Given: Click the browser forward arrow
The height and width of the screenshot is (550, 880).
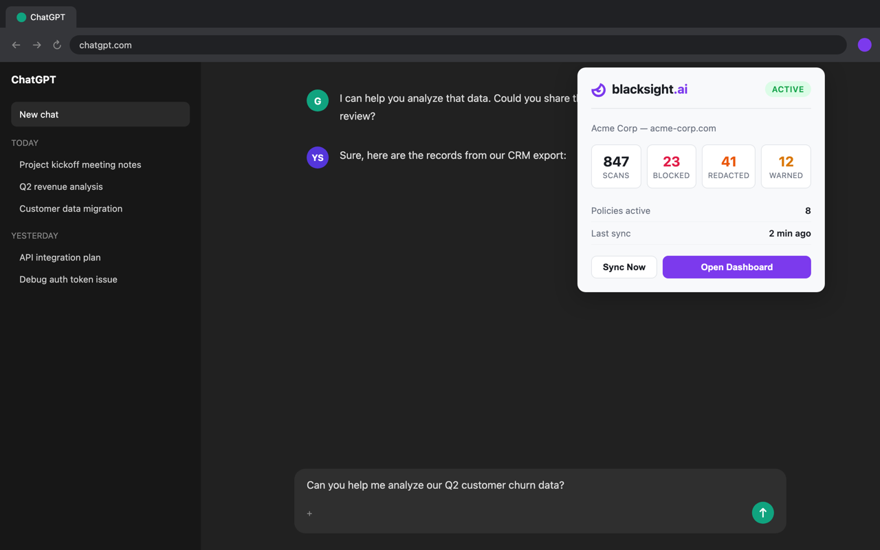Looking at the screenshot, I should tap(37, 45).
